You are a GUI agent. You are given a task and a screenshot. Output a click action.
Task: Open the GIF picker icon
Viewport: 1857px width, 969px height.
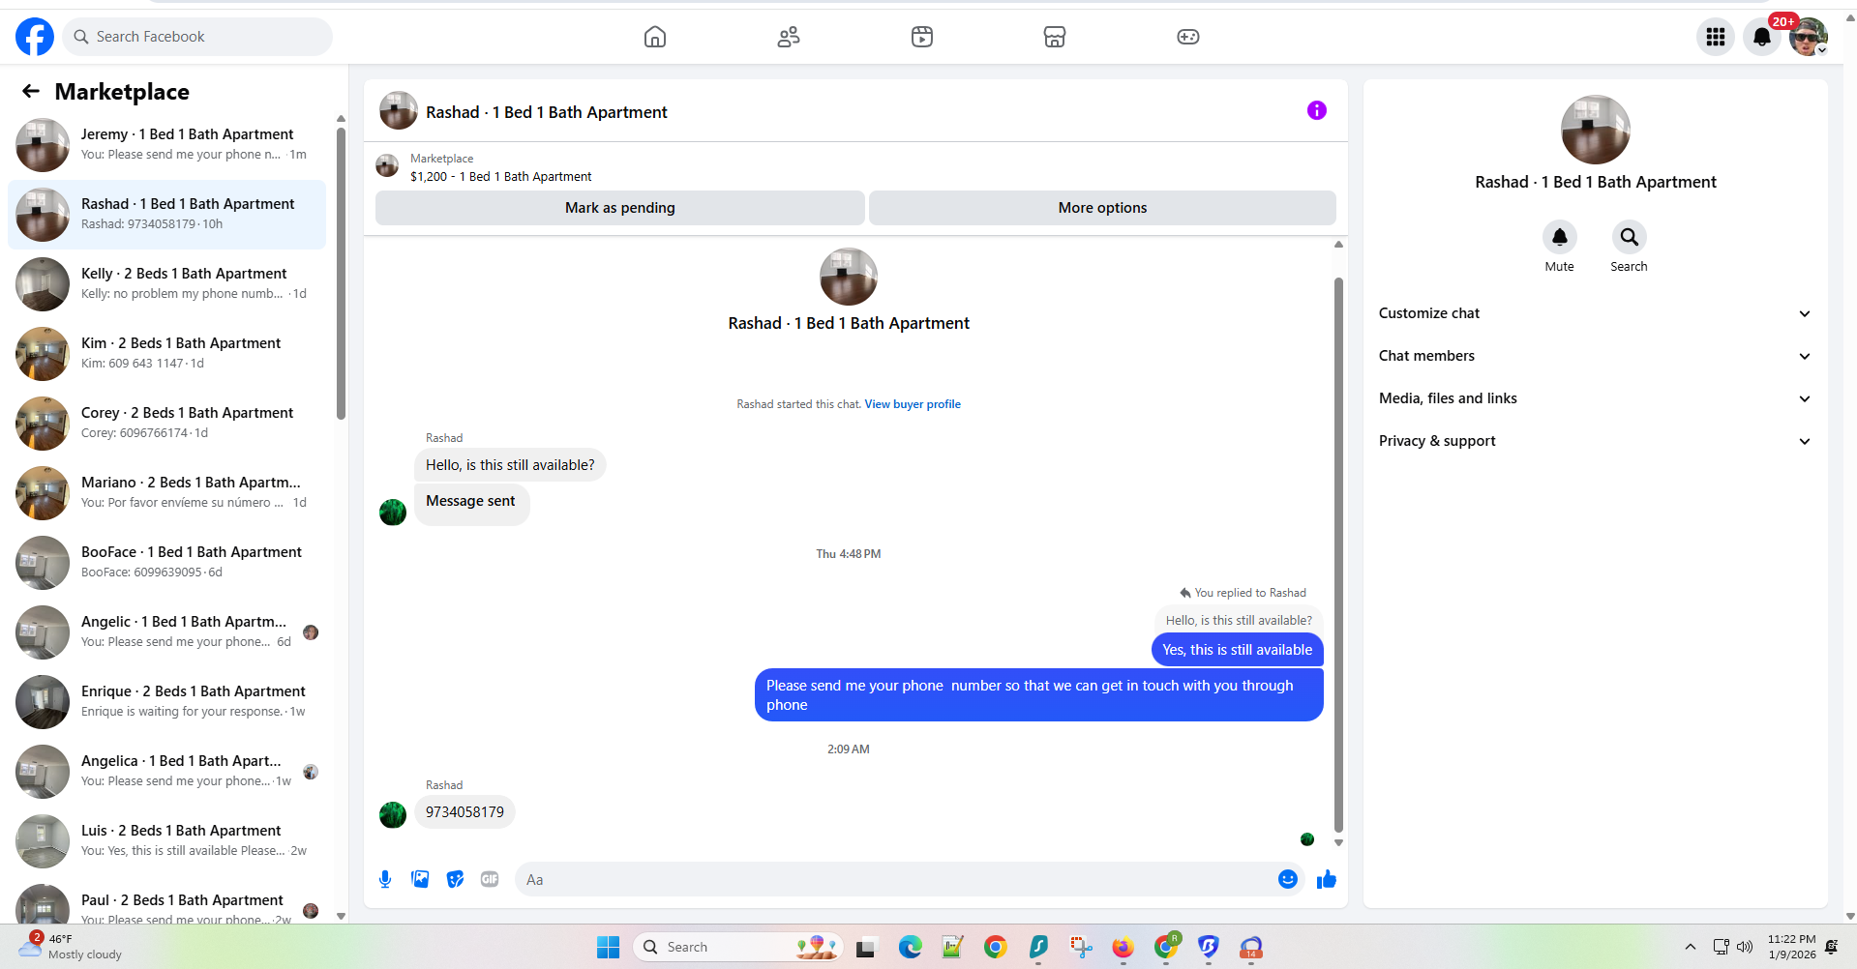[x=490, y=879]
